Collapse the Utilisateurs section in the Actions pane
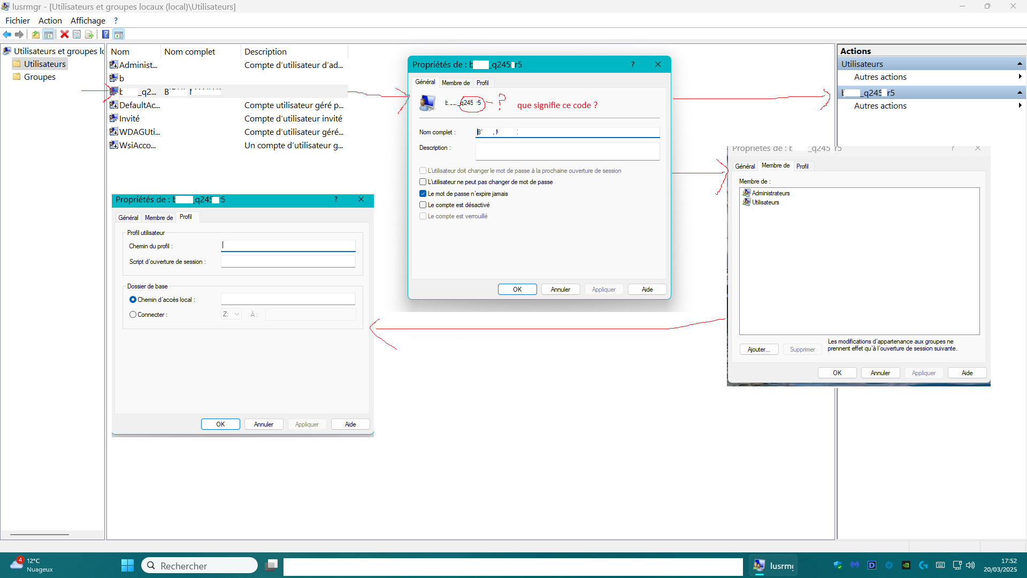Image resolution: width=1027 pixels, height=578 pixels. point(1020,64)
